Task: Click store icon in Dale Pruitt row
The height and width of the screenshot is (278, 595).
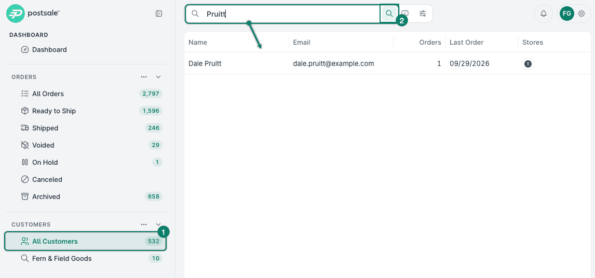Action: (x=528, y=64)
